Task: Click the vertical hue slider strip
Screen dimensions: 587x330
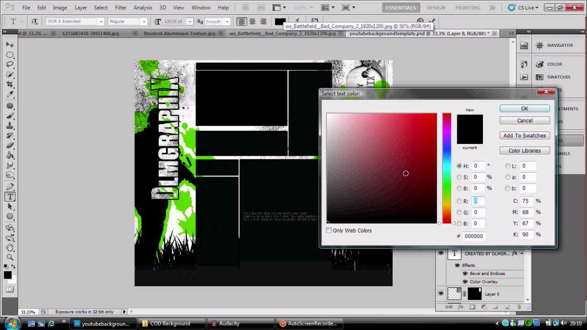Action: [x=447, y=168]
